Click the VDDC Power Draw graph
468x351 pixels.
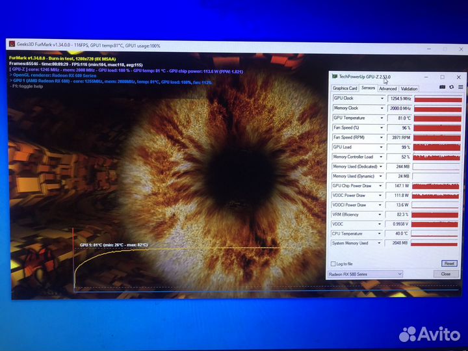click(x=435, y=196)
